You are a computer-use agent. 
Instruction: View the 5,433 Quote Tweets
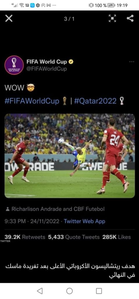74,237
